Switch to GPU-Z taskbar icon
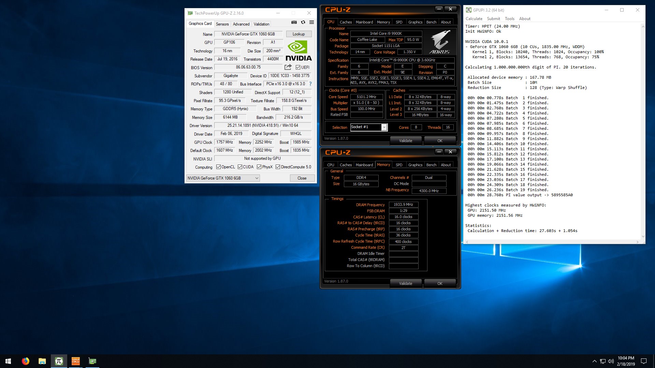 click(92, 361)
